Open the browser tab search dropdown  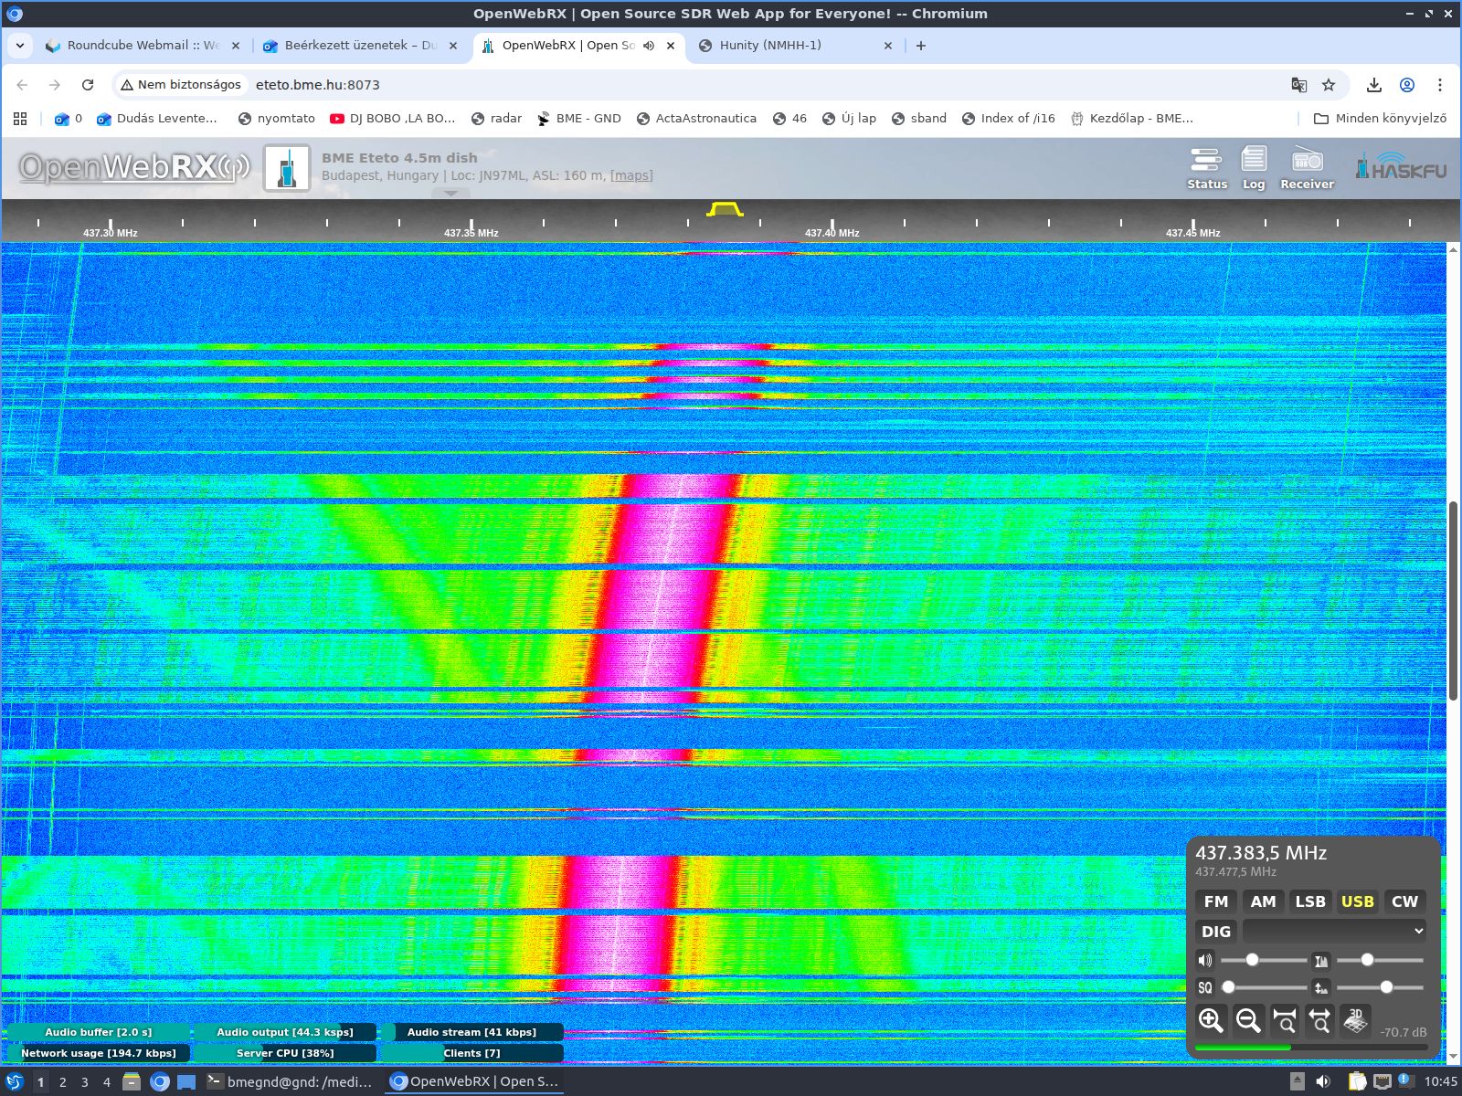click(x=20, y=46)
